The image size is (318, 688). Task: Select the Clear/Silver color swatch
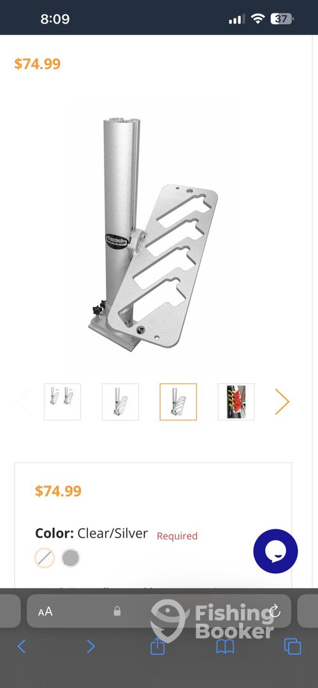tap(45, 558)
